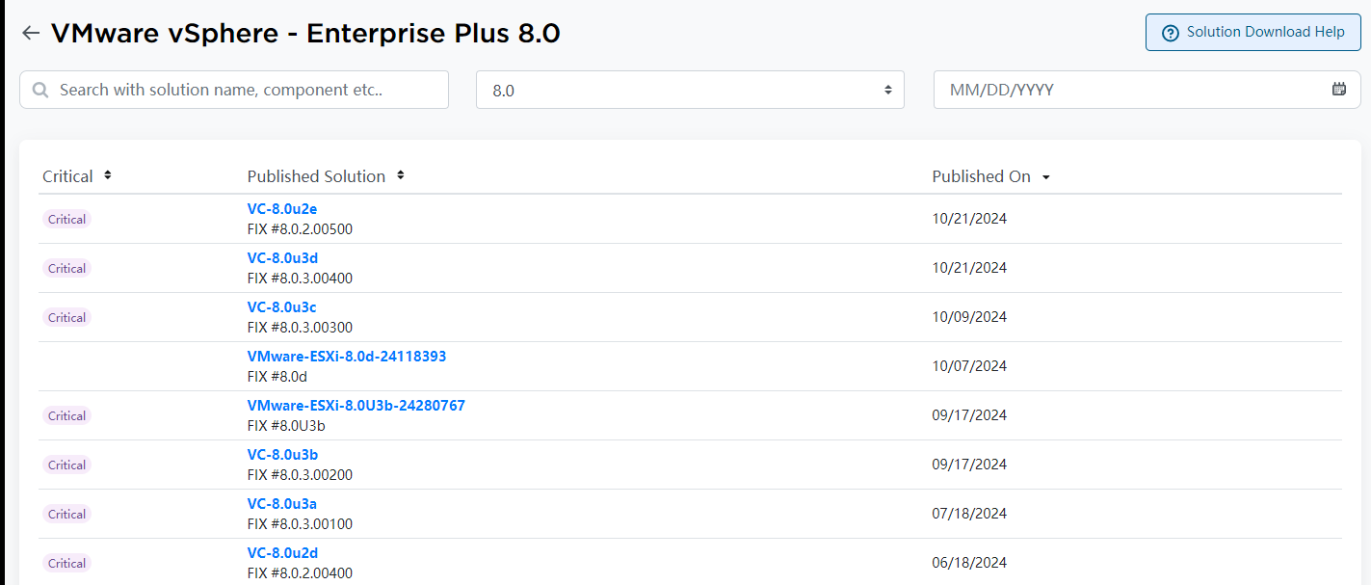Click the MM/DD/YYYY date field
The width and height of the screenshot is (1371, 585).
coord(1147,90)
